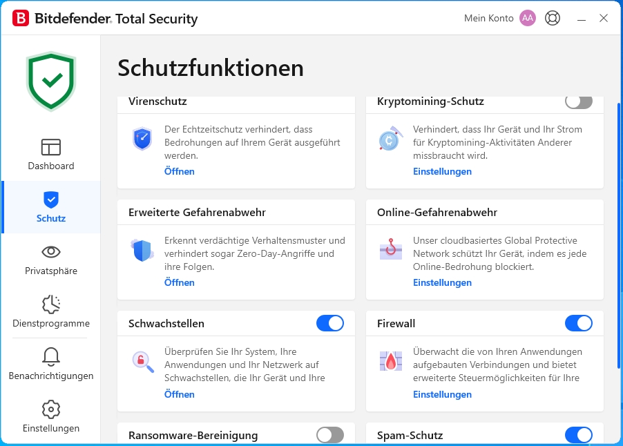Click the Online-Gefahrenabwehr hook icon
Viewport: 623px width, 446px height.
(391, 249)
